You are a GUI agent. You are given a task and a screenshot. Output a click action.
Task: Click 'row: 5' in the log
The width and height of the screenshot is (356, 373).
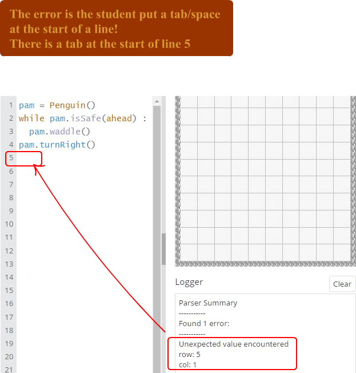pos(189,355)
